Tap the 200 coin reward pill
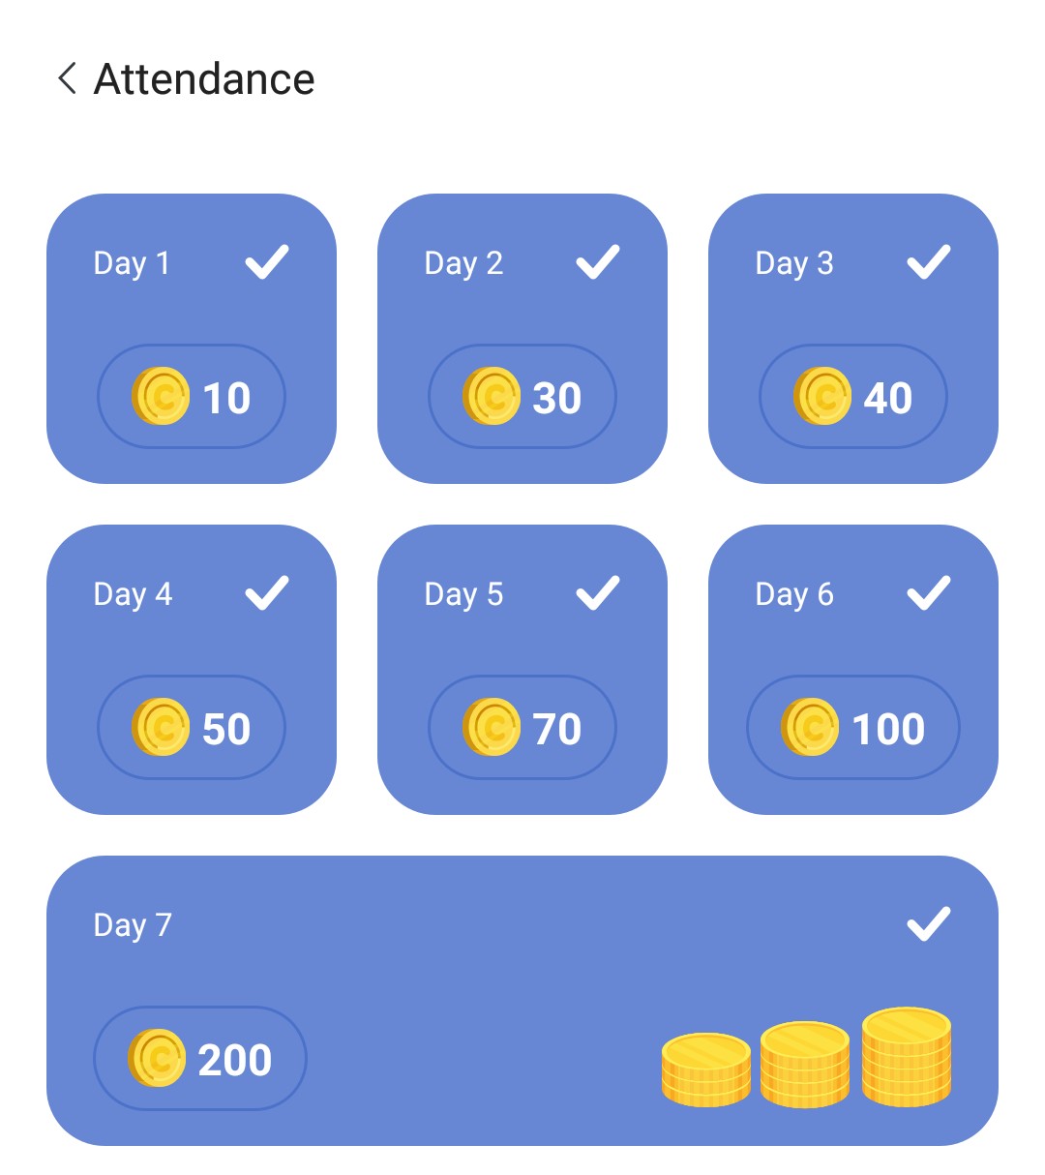Image resolution: width=1045 pixels, height=1175 pixels. (x=200, y=1059)
